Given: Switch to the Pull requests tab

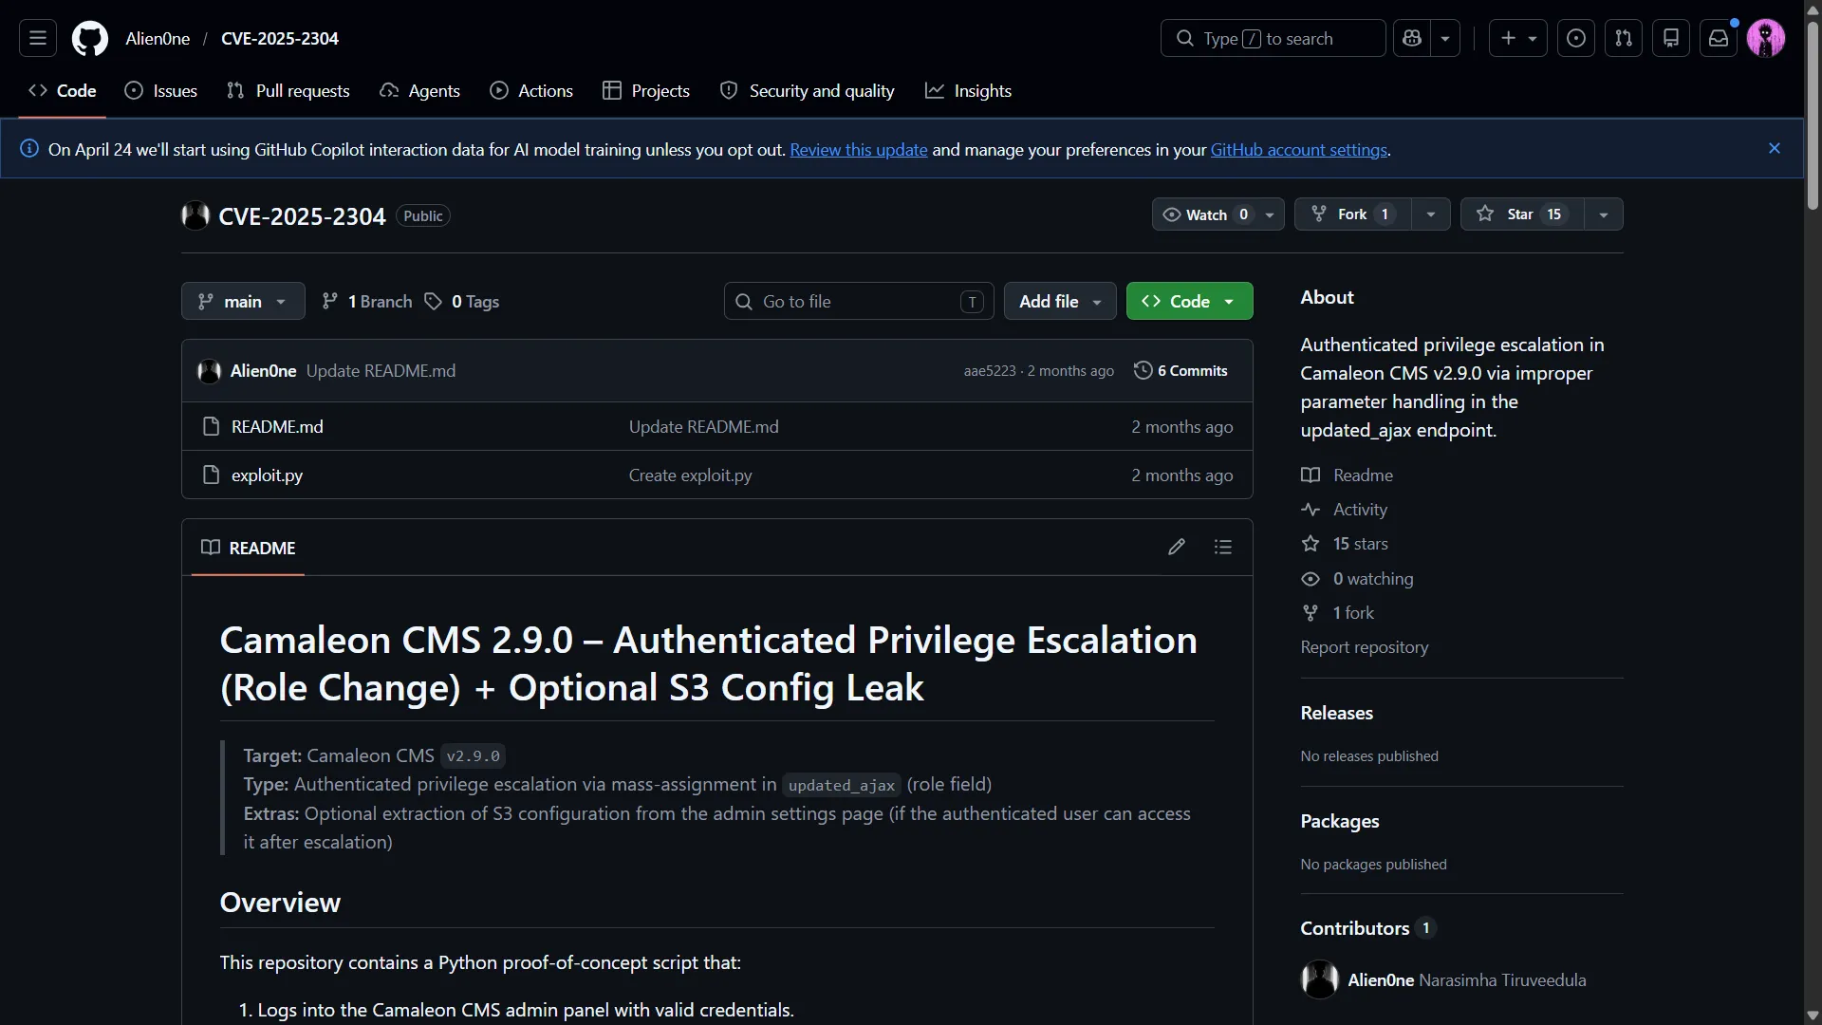Looking at the screenshot, I should point(288,90).
